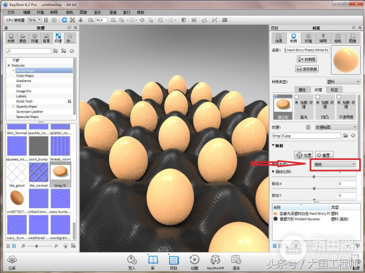Switch project panel to Environment tab icon
Viewport: 365px width, 273px height.
coord(308,38)
